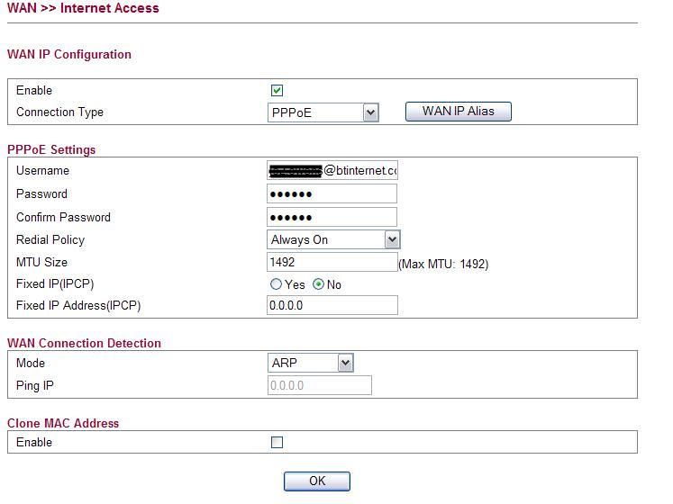Click the Ping IP input box
This screenshot has width=673, height=504.
(320, 385)
